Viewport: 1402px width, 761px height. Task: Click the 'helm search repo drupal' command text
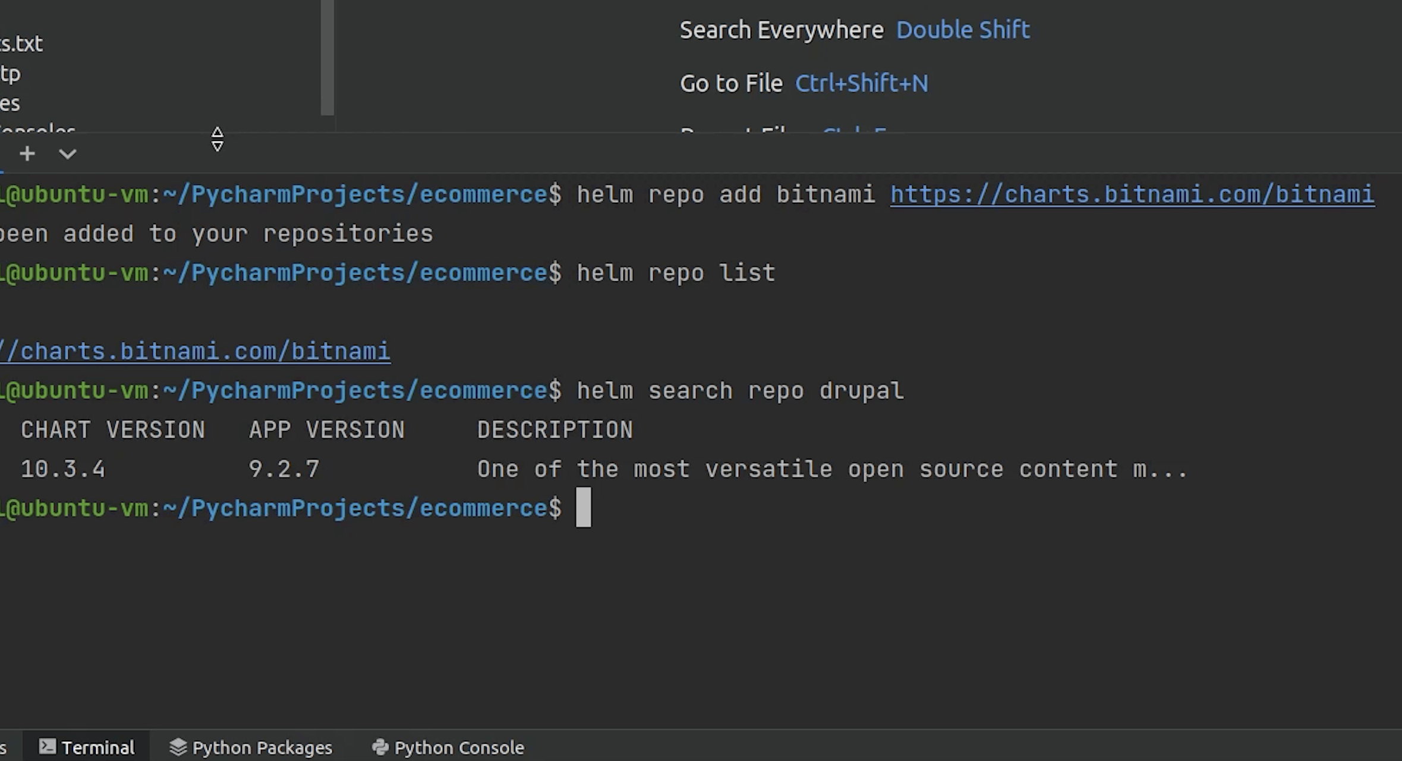tap(740, 391)
